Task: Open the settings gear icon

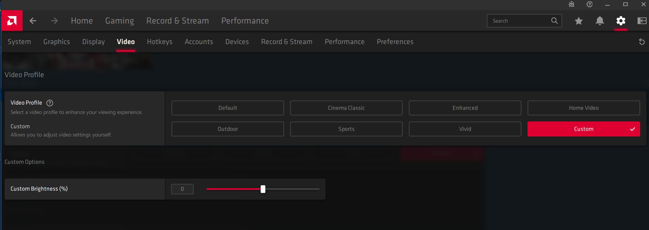Action: 621,21
